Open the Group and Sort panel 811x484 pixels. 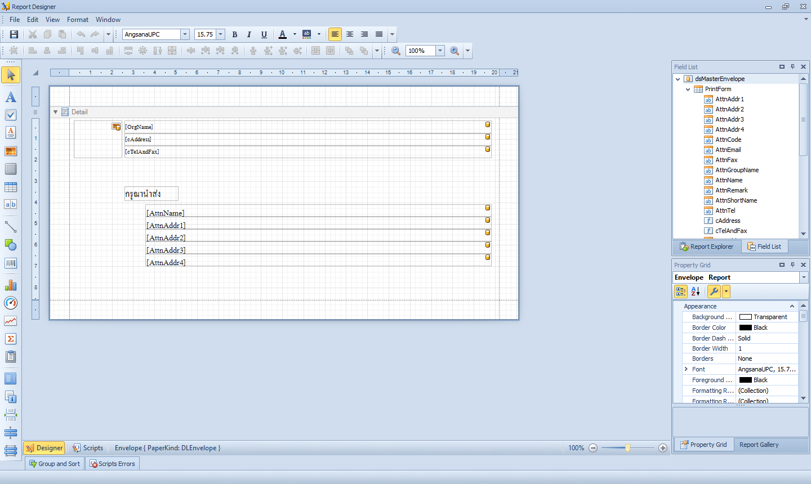[x=55, y=464]
